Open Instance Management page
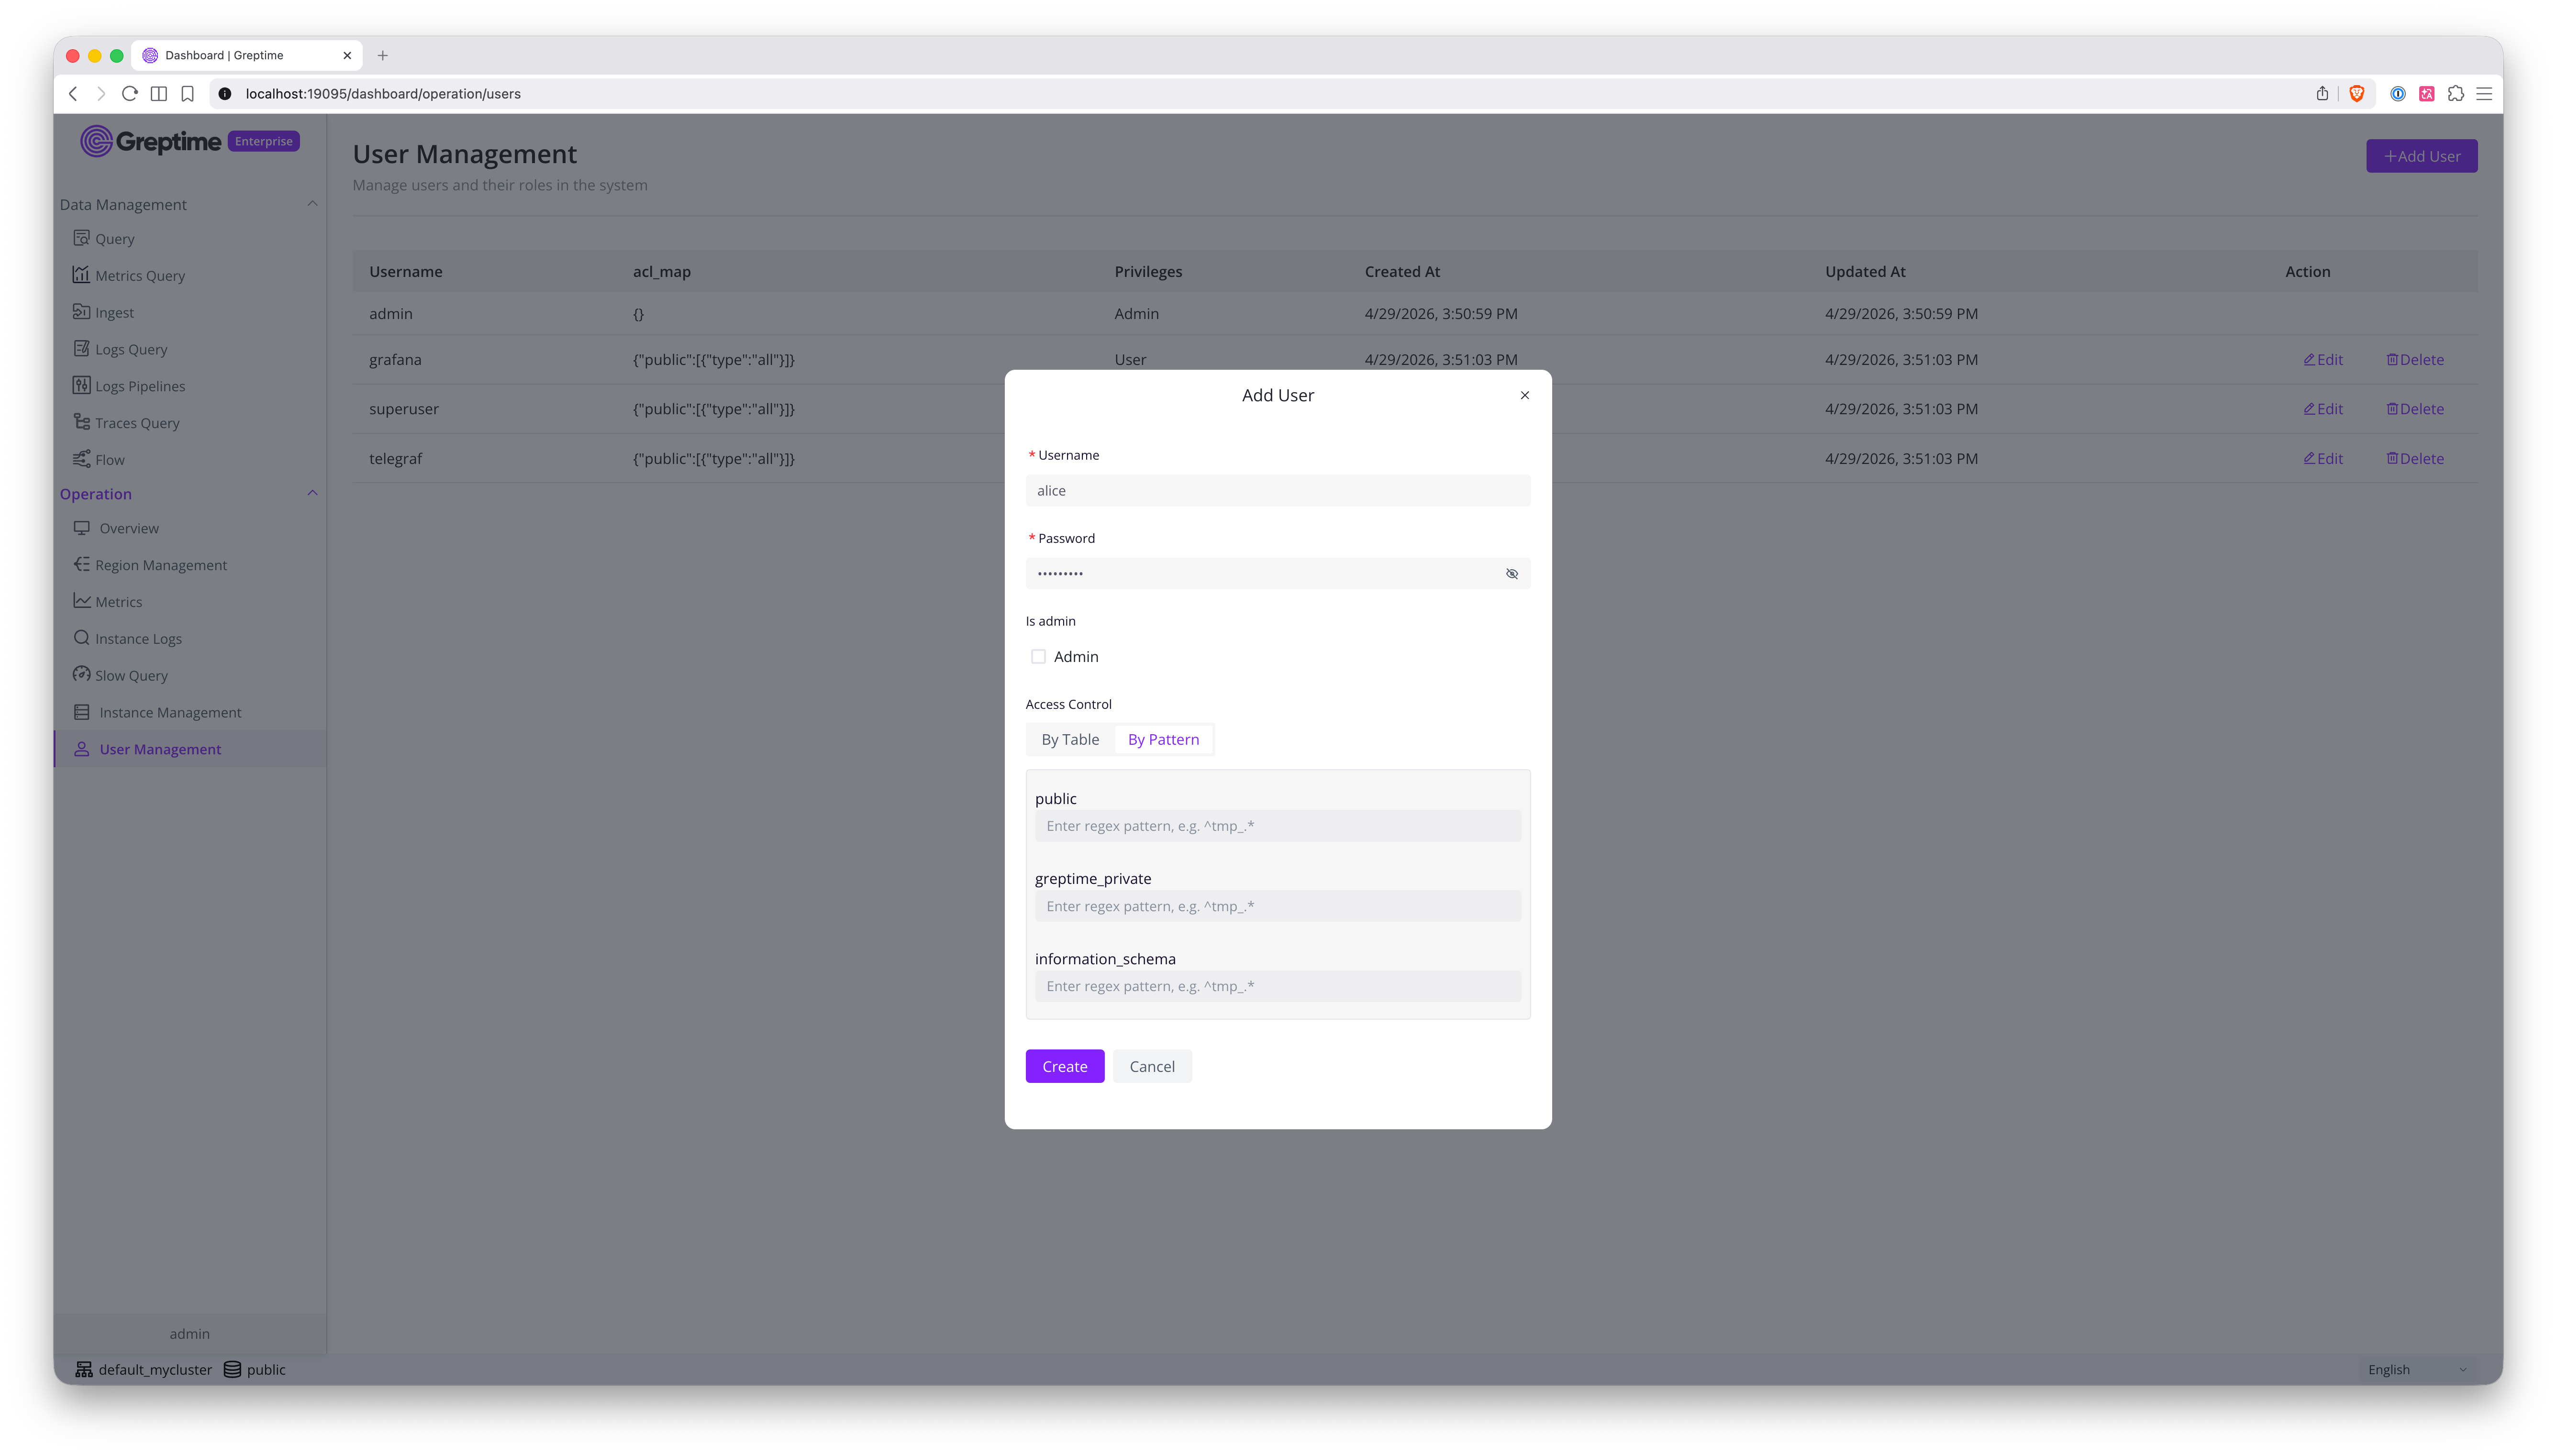This screenshot has width=2557, height=1456. click(157, 712)
